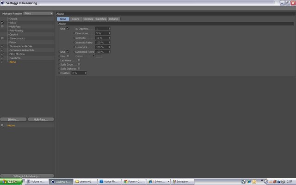Image resolution: width=296 pixels, height=185 pixels.
Task: Switch to the Chrome Forum taskbar item
Action: [134, 182]
